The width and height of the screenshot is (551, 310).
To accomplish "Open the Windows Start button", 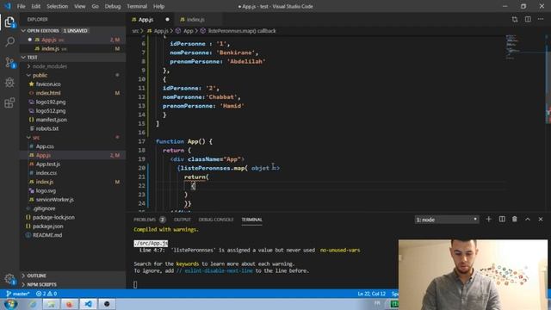I will 10,304.
